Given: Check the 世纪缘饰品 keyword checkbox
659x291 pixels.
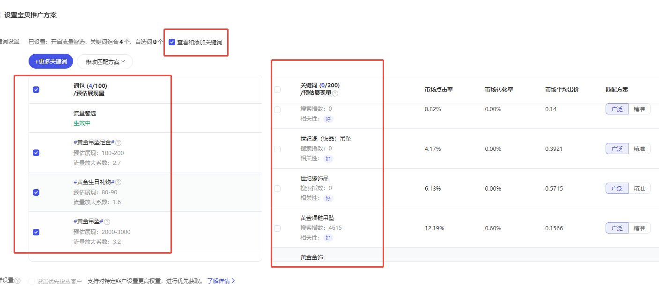Looking at the screenshot, I should click(x=277, y=188).
